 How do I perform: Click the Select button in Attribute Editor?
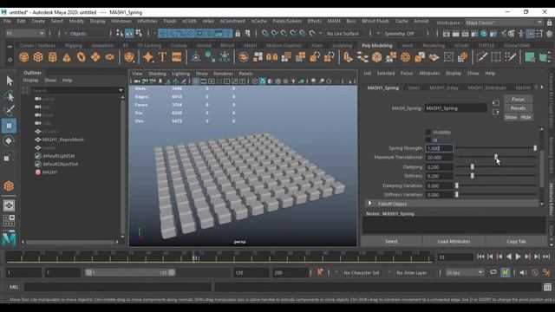coord(391,241)
